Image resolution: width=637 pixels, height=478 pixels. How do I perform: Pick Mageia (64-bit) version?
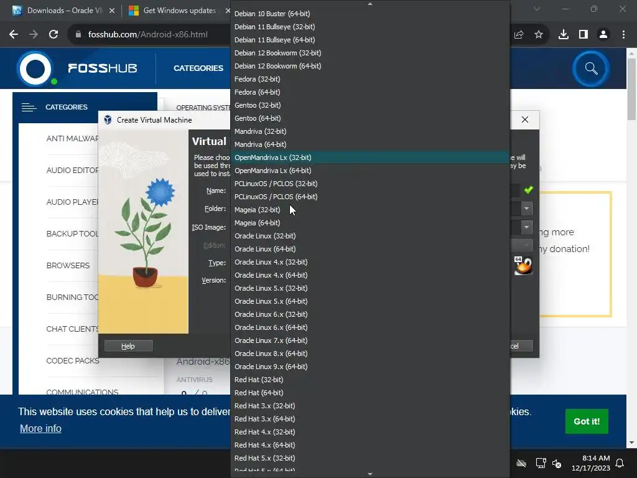370,223
